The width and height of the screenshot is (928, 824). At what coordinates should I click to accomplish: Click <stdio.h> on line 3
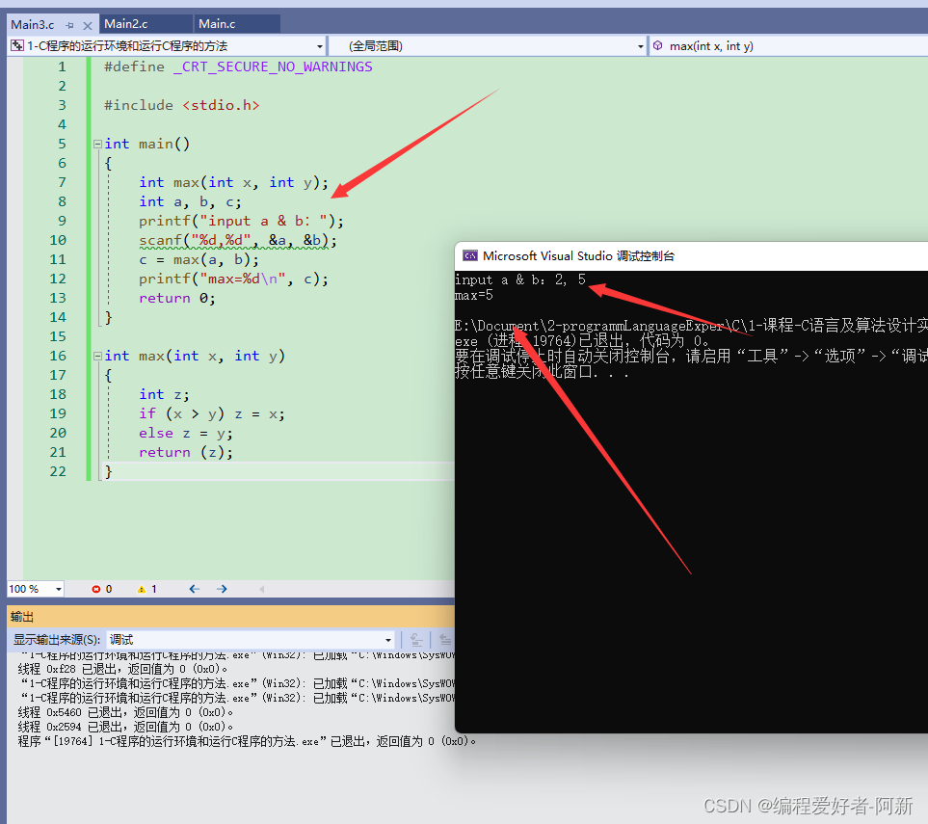pos(221,105)
